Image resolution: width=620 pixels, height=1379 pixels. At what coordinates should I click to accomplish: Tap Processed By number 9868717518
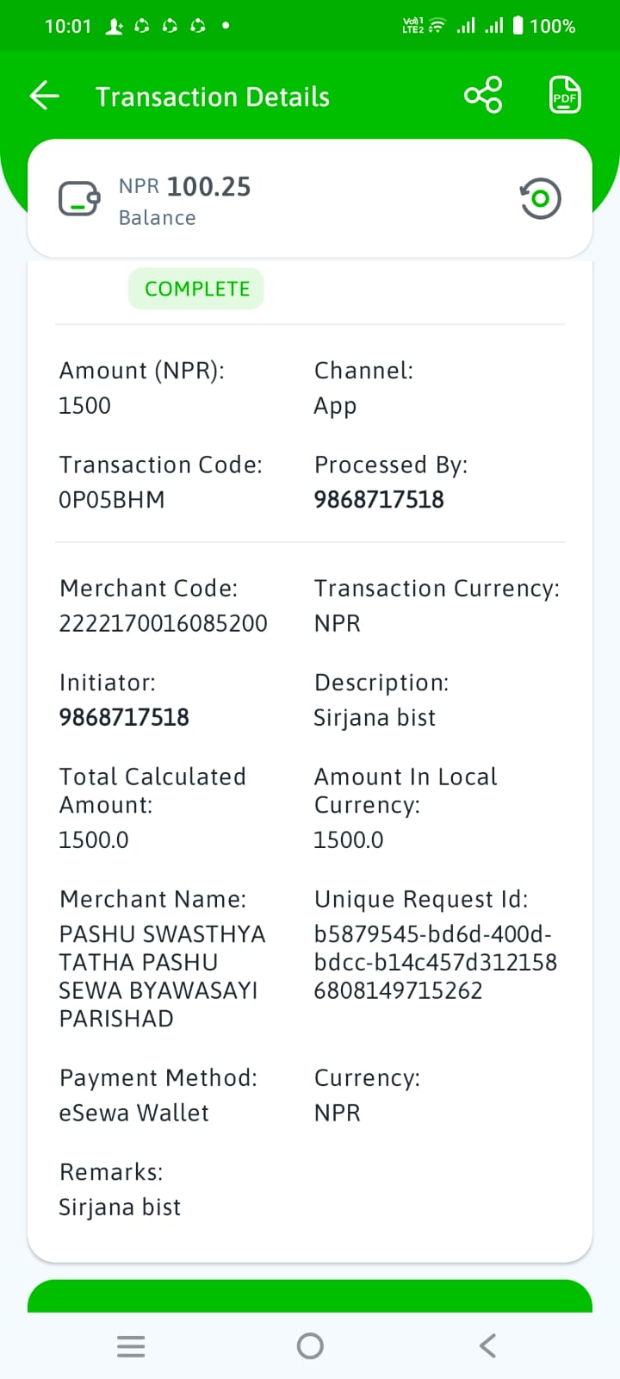[x=379, y=500]
